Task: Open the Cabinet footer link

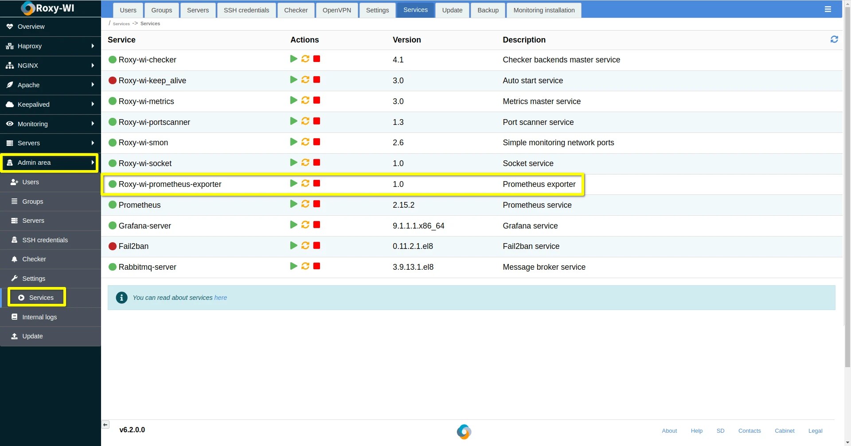Action: pos(785,430)
